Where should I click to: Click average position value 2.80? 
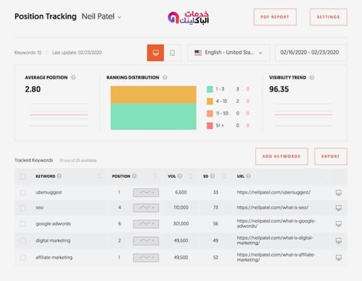(33, 89)
